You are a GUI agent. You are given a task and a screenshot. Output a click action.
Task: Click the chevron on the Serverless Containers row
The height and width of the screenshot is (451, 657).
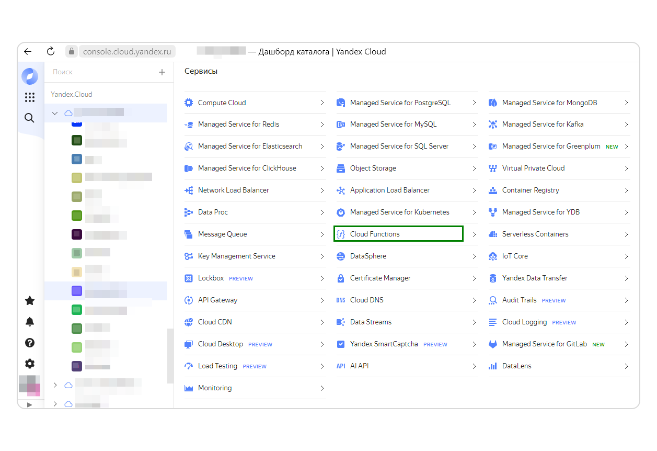[626, 234]
